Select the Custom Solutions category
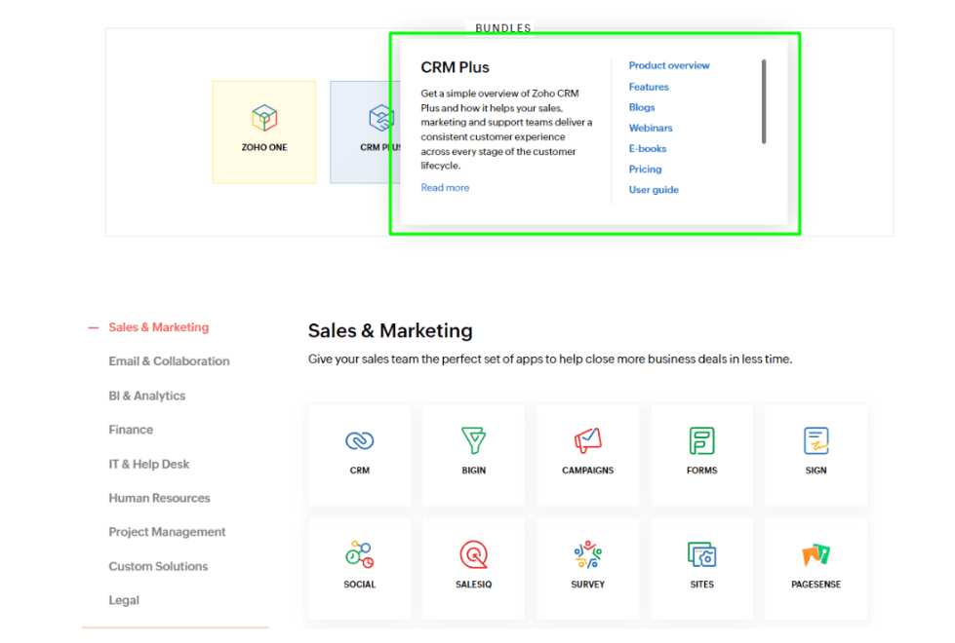This screenshot has width=955, height=643. click(158, 566)
